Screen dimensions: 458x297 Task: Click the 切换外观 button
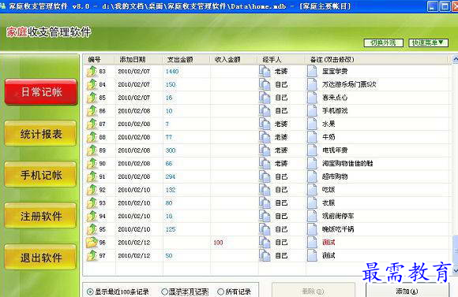pos(383,43)
